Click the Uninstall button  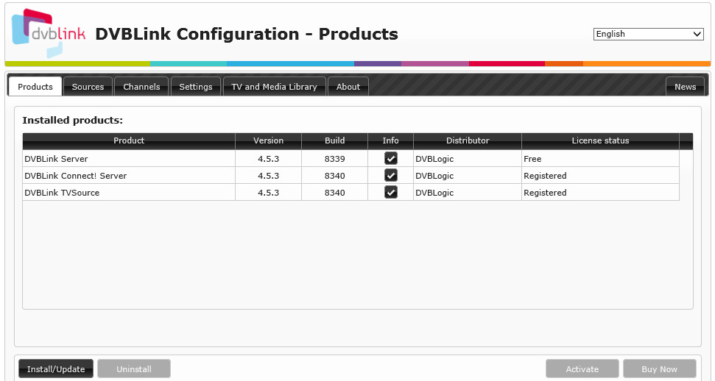point(134,368)
